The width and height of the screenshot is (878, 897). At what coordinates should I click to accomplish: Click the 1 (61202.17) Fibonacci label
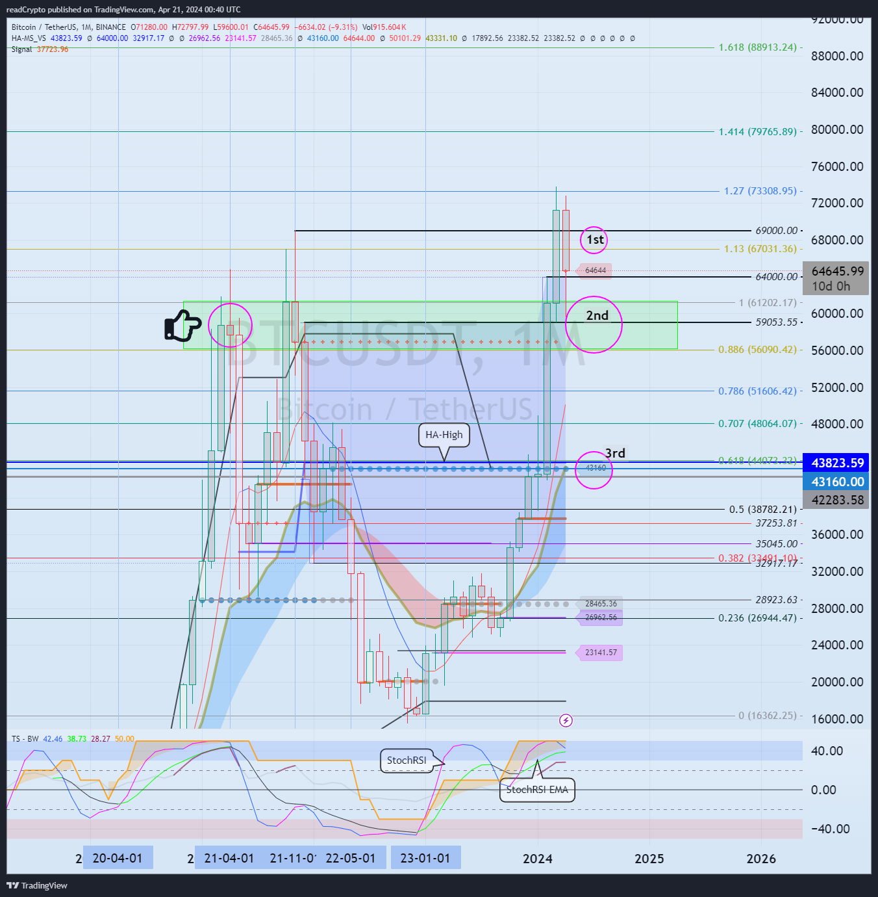click(768, 303)
